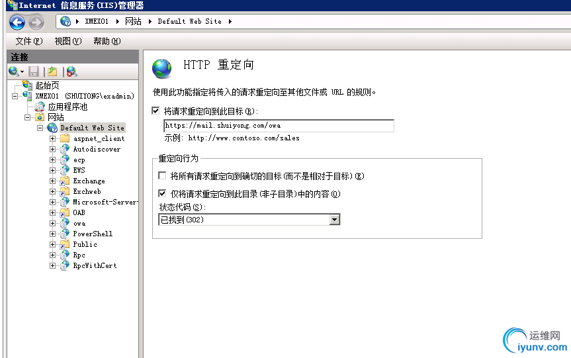
Task: Expand the PowerShell node
Action: [53, 234]
